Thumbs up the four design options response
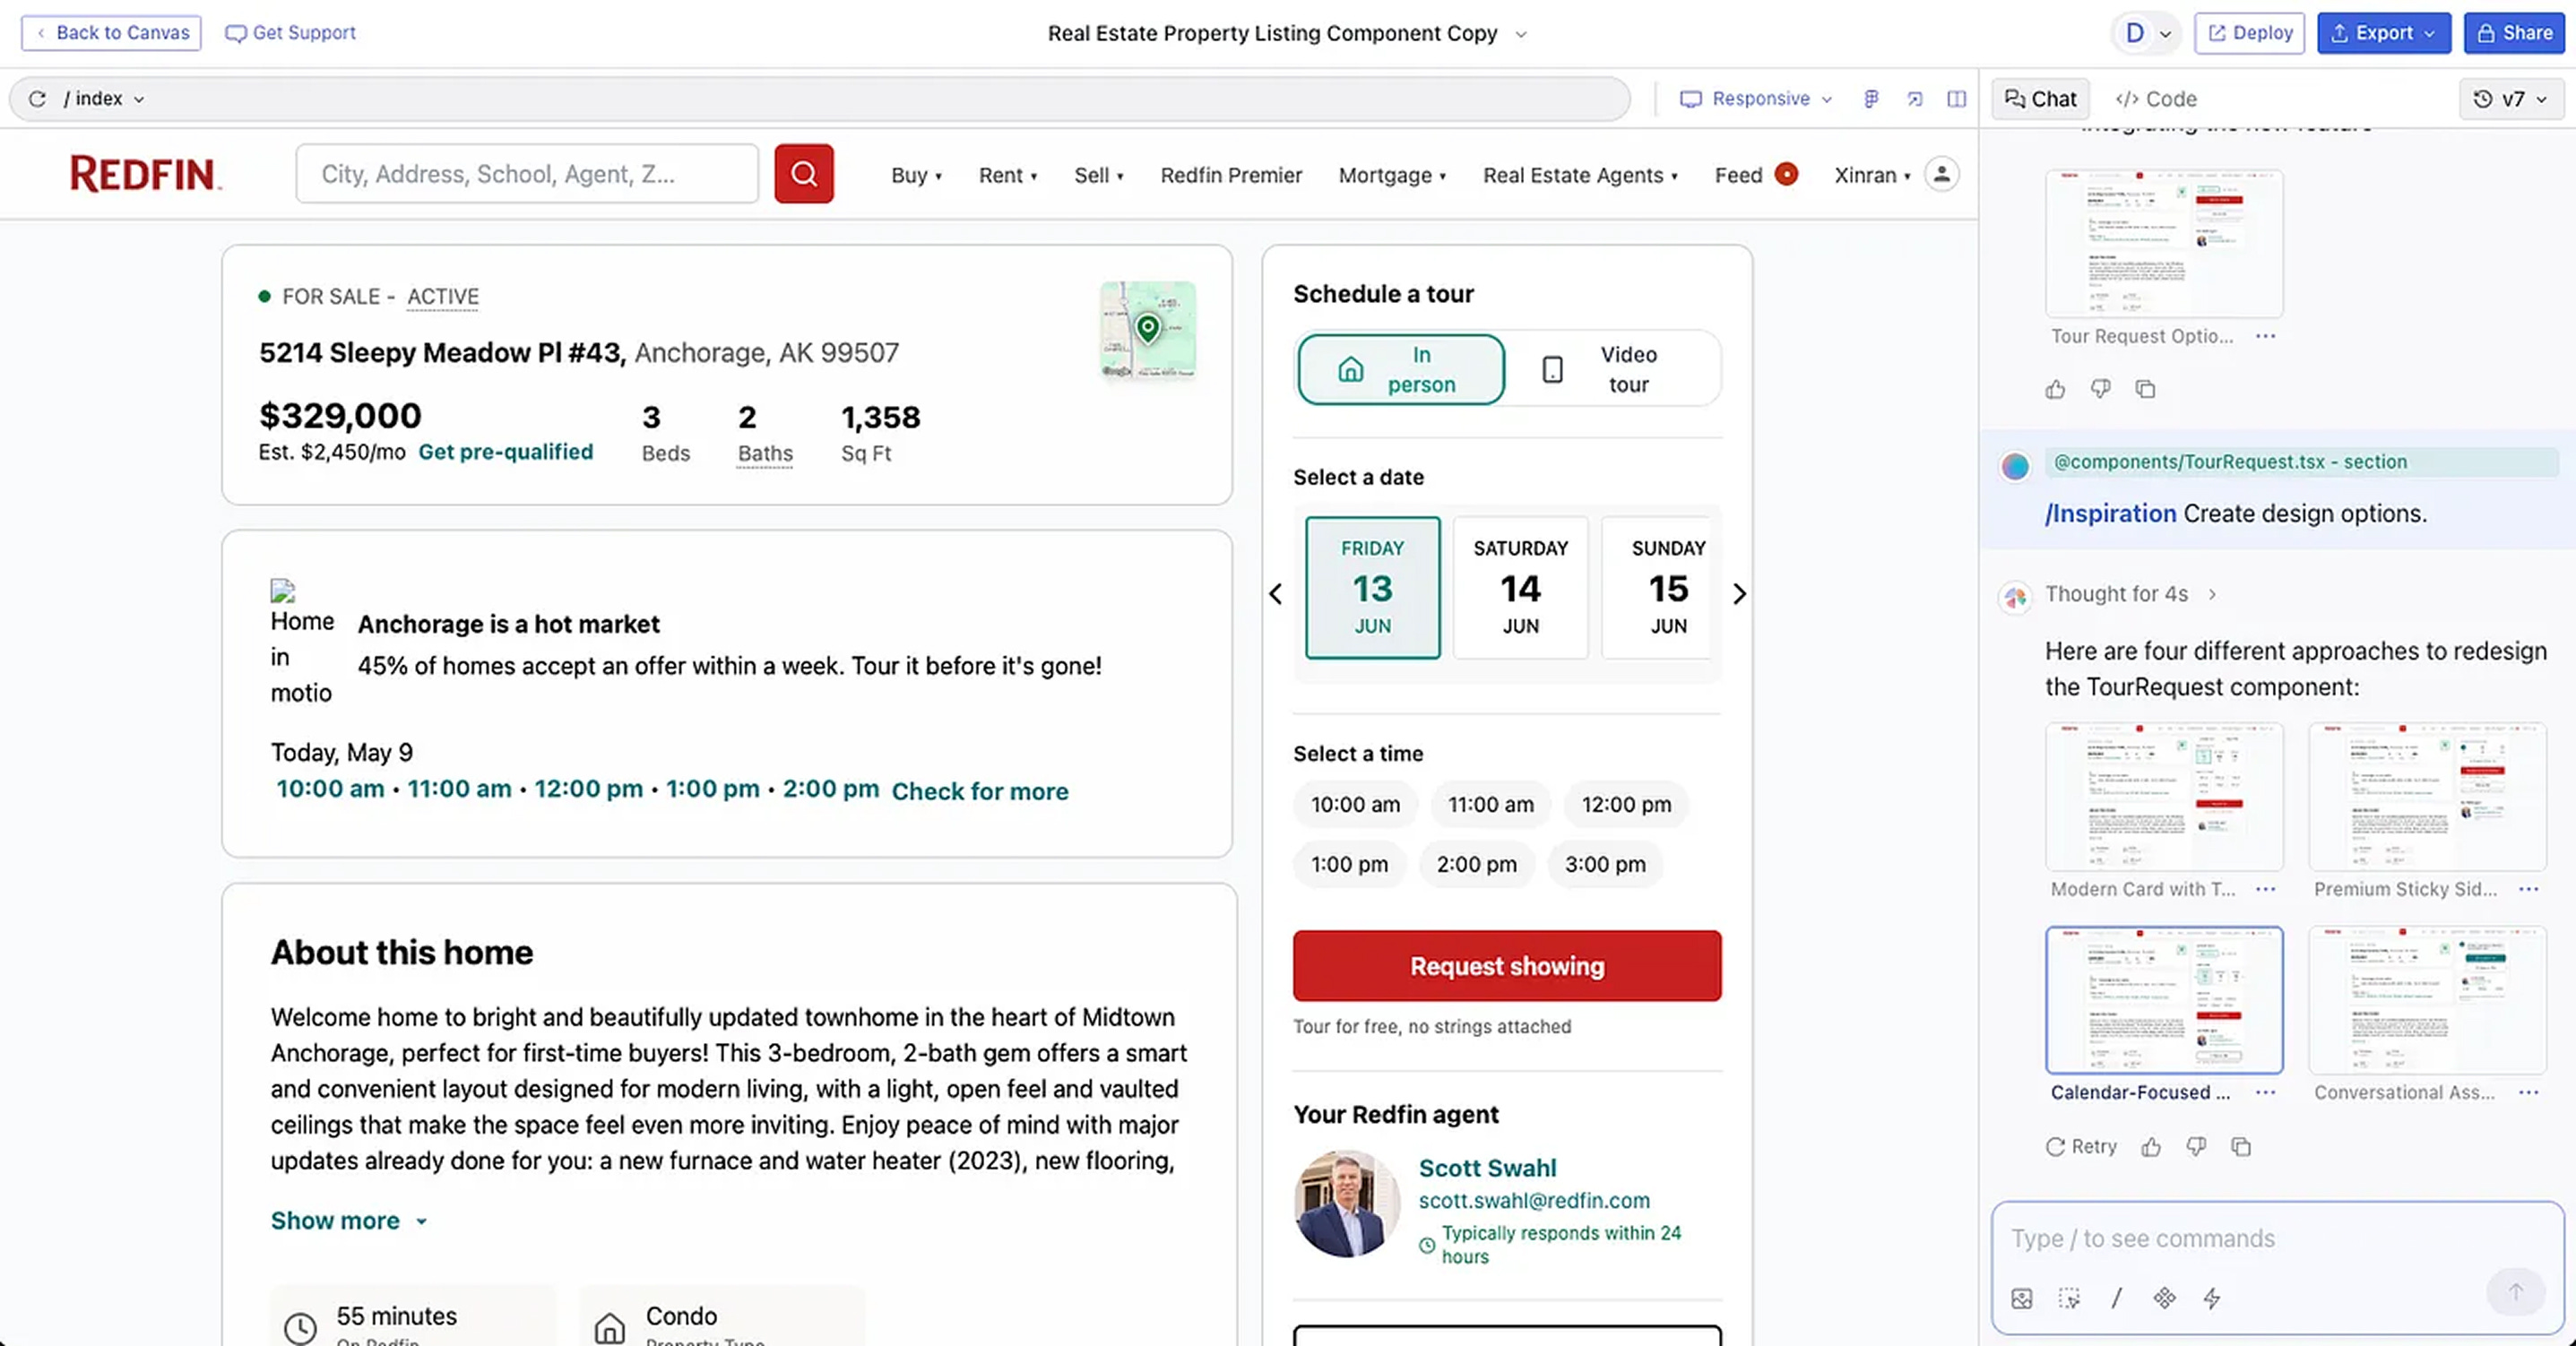 pyautogui.click(x=2151, y=1147)
